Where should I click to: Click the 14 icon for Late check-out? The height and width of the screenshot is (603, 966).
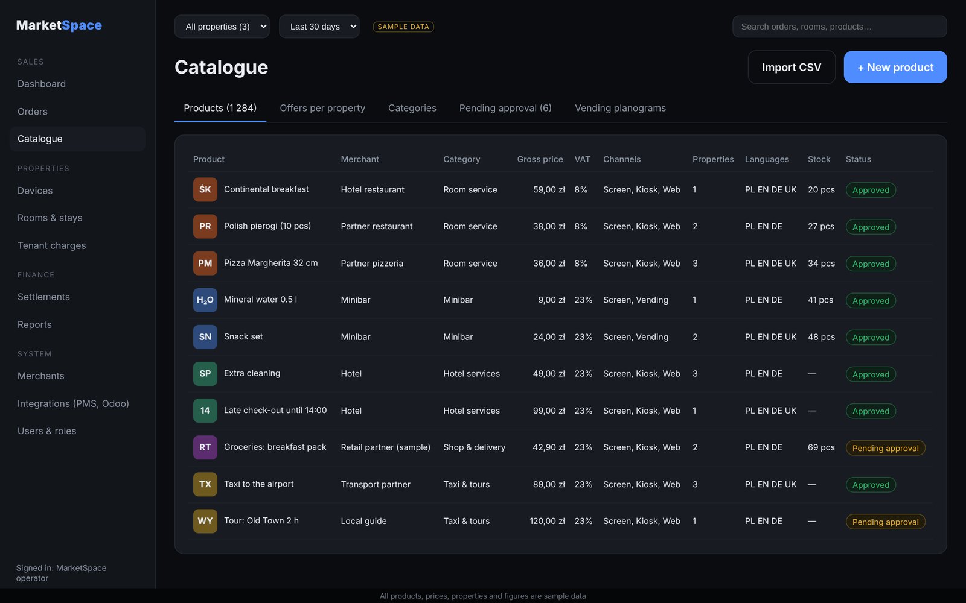205,410
